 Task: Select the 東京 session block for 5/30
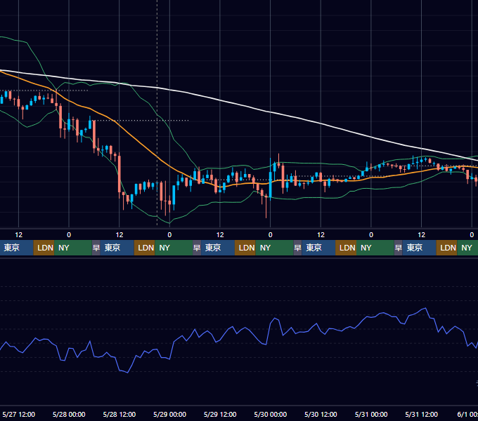click(x=318, y=248)
